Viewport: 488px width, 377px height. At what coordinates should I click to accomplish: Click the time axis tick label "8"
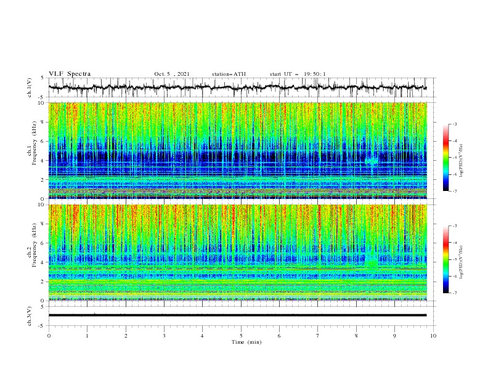356,336
